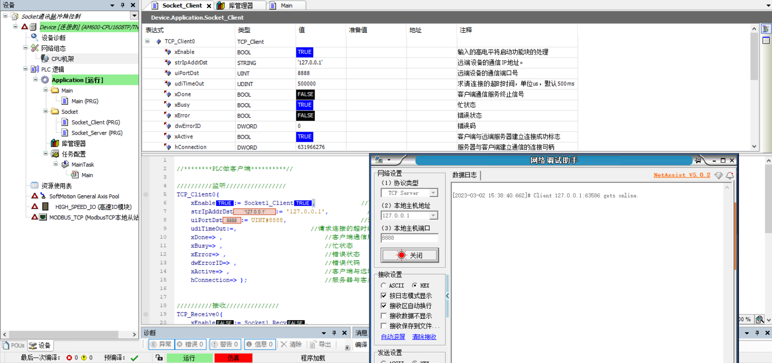This screenshot has height=363, width=772.
Task: Collapse the 任务配置 node
Action: click(45, 153)
